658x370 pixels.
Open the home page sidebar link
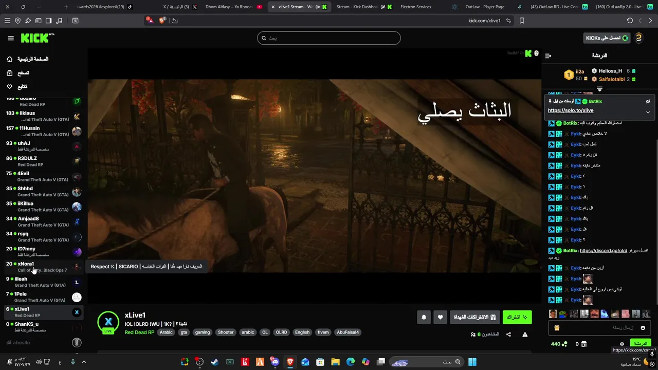27,59
